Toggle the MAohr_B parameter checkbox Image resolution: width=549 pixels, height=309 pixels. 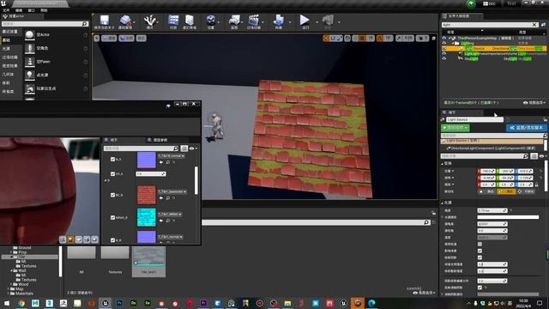[112, 217]
